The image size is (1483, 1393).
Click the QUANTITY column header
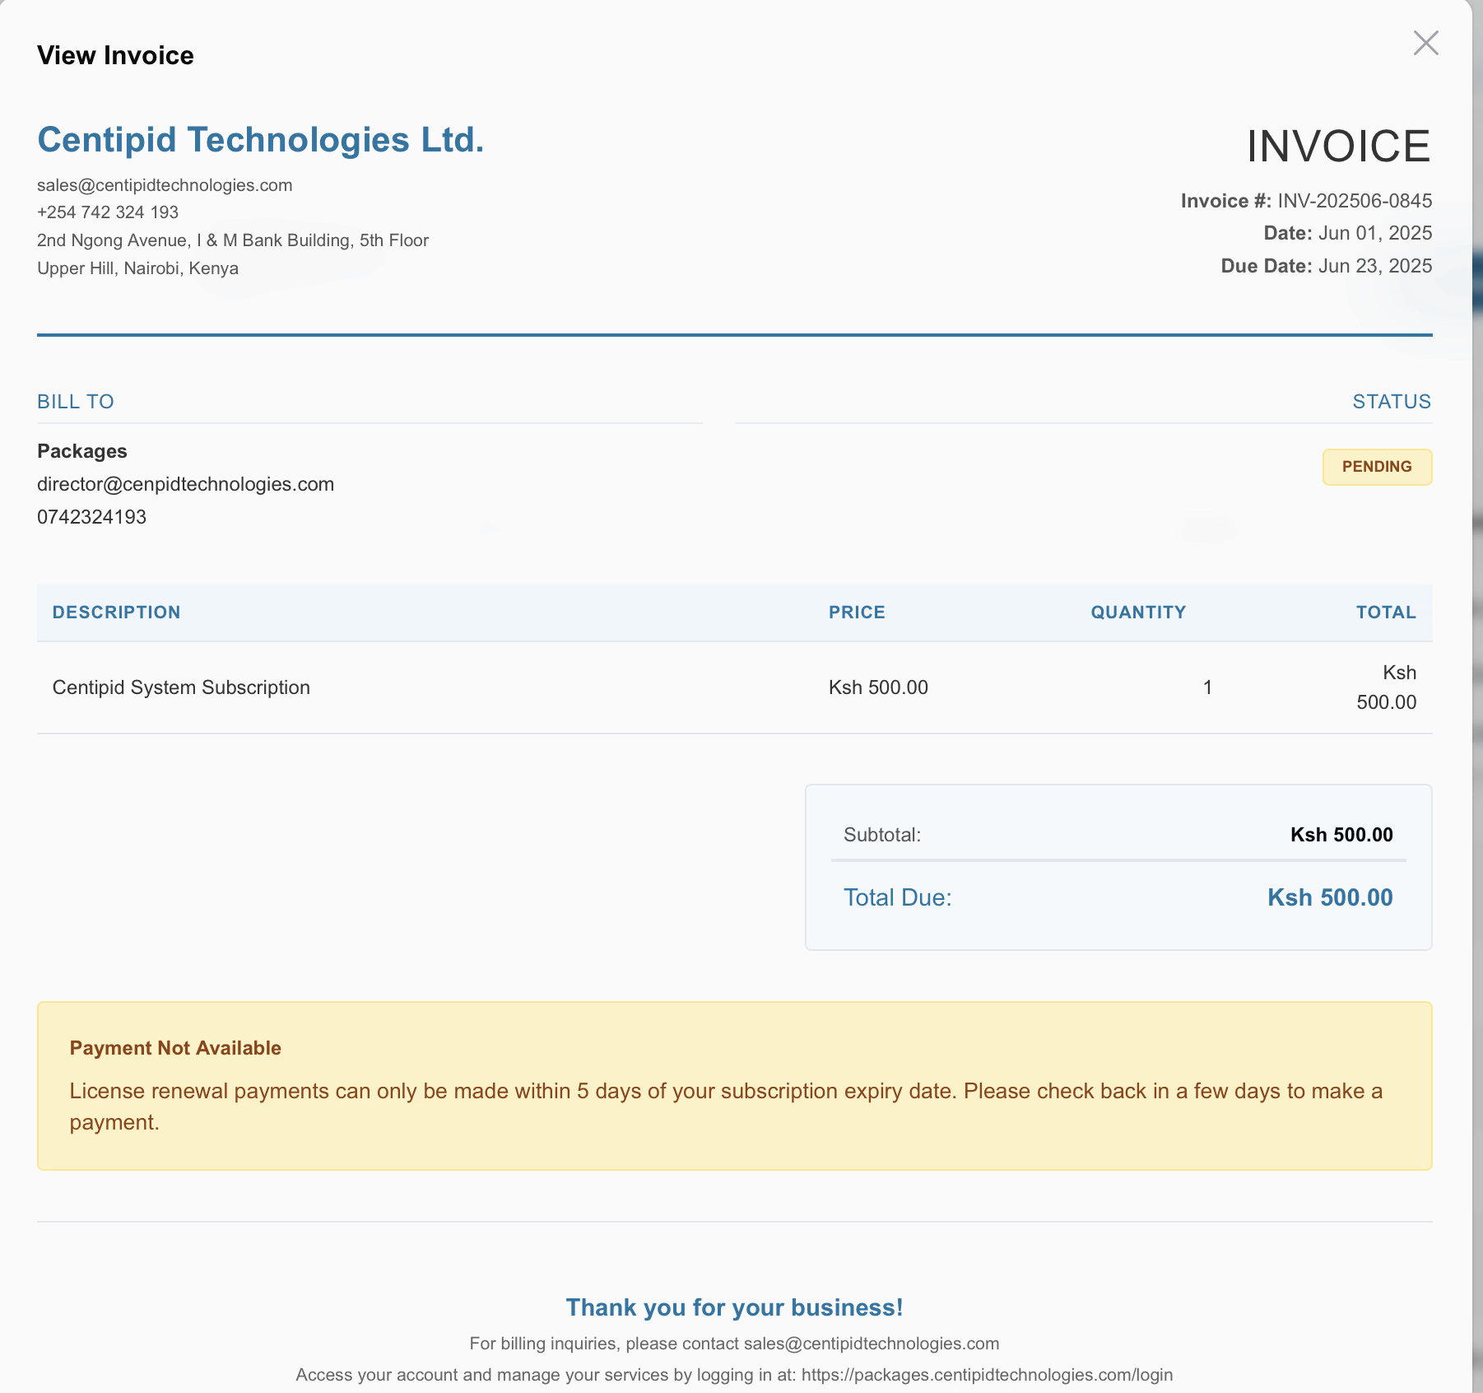pyautogui.click(x=1137, y=613)
